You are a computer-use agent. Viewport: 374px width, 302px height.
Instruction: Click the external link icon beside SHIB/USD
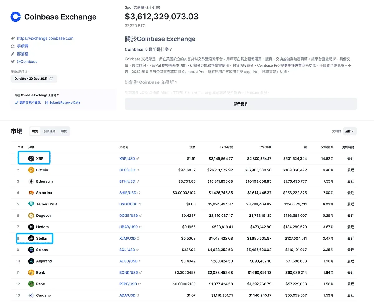(139, 193)
